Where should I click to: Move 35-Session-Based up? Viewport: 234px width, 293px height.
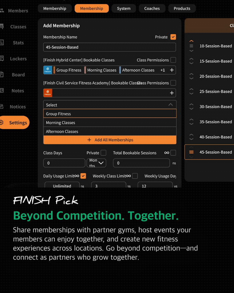pos(191,120)
